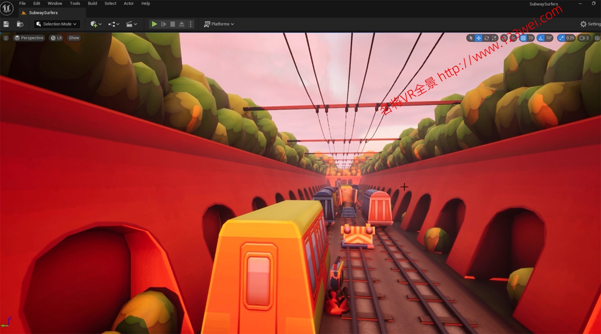Screen dimensions: 601x334
Task: Click the Show viewport flags button
Action: click(x=74, y=38)
